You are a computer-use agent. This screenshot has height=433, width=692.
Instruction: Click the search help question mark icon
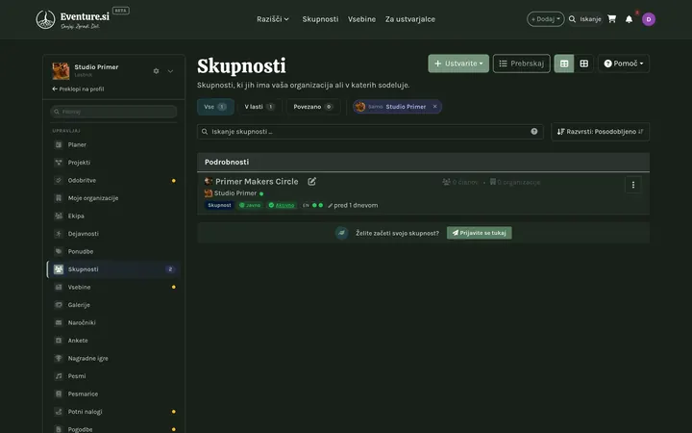534,131
